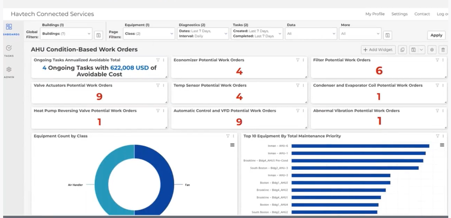Open the hamburger menu on Equipment Count chart

[x=232, y=145]
